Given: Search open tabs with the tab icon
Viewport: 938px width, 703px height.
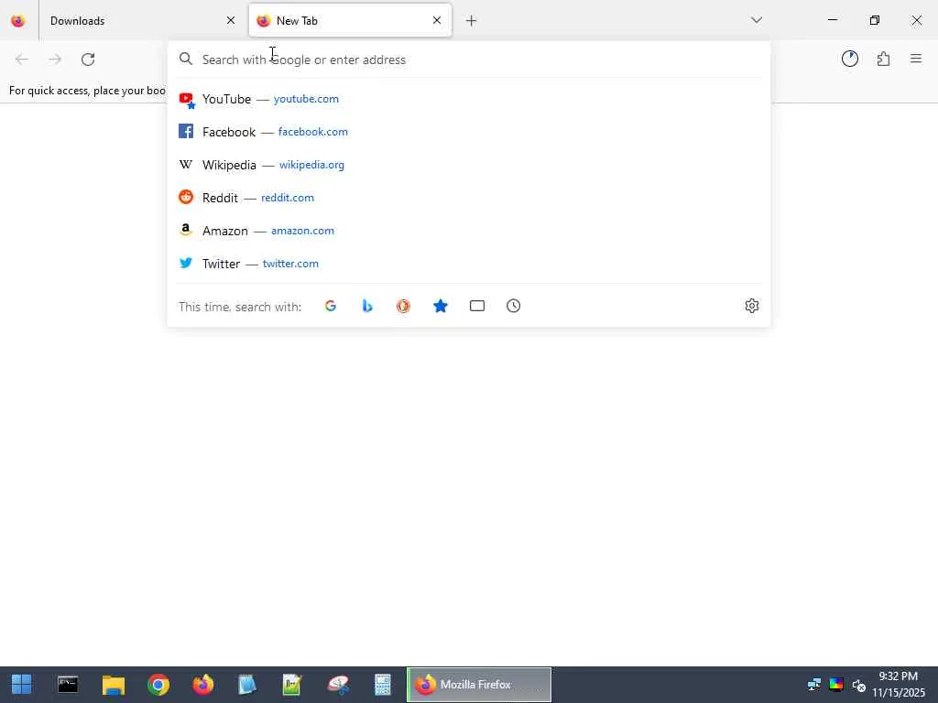Looking at the screenshot, I should point(476,306).
